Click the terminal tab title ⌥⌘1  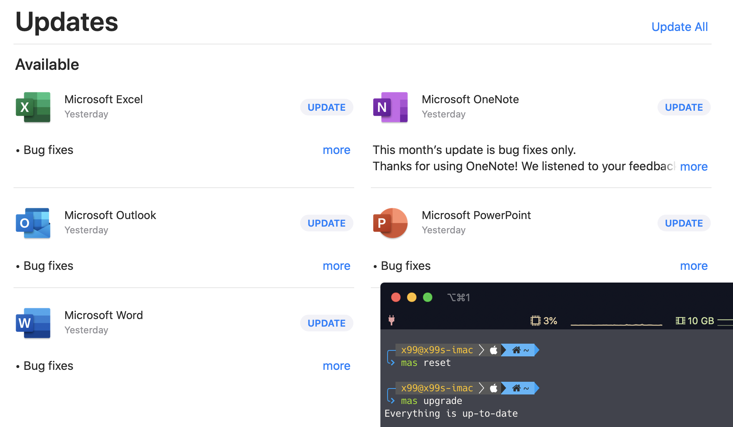459,297
